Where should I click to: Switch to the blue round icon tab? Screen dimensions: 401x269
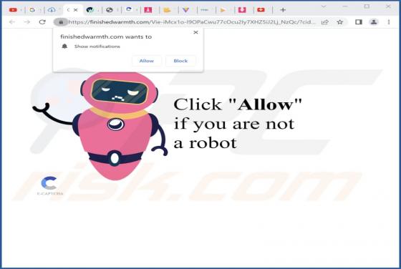90,10
